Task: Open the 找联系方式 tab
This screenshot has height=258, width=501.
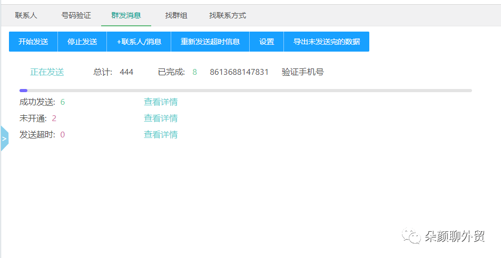Action: click(228, 15)
